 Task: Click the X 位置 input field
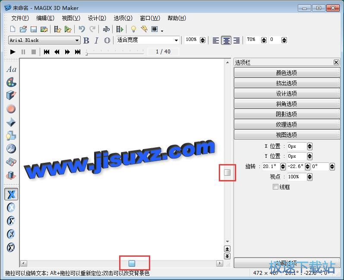coord(297,146)
